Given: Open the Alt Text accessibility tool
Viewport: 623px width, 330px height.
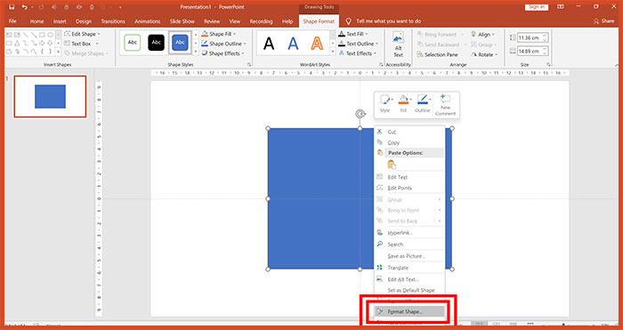Looking at the screenshot, I should pos(398,44).
